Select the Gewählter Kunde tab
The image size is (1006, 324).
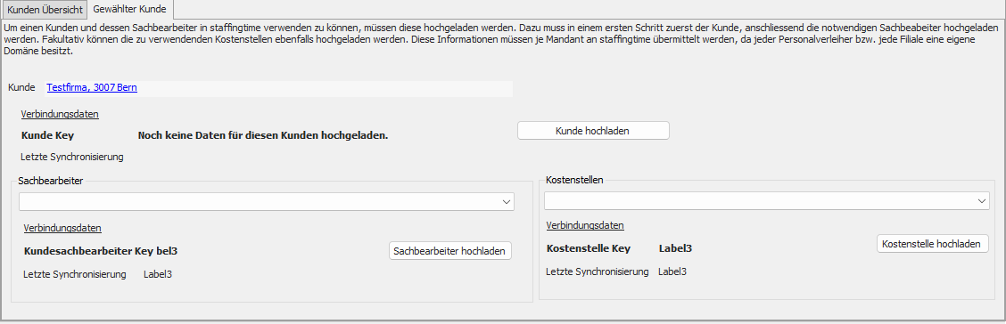click(130, 10)
